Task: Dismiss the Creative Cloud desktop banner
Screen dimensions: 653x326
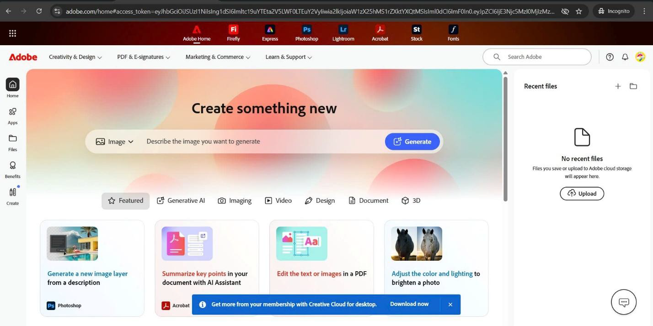Action: (450, 305)
